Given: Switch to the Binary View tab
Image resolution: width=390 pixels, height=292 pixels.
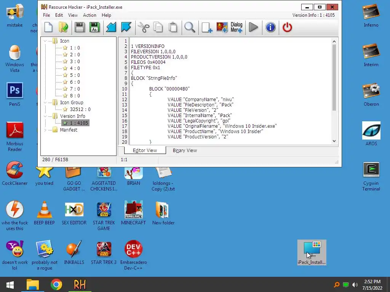Looking at the screenshot, I should [185, 151].
